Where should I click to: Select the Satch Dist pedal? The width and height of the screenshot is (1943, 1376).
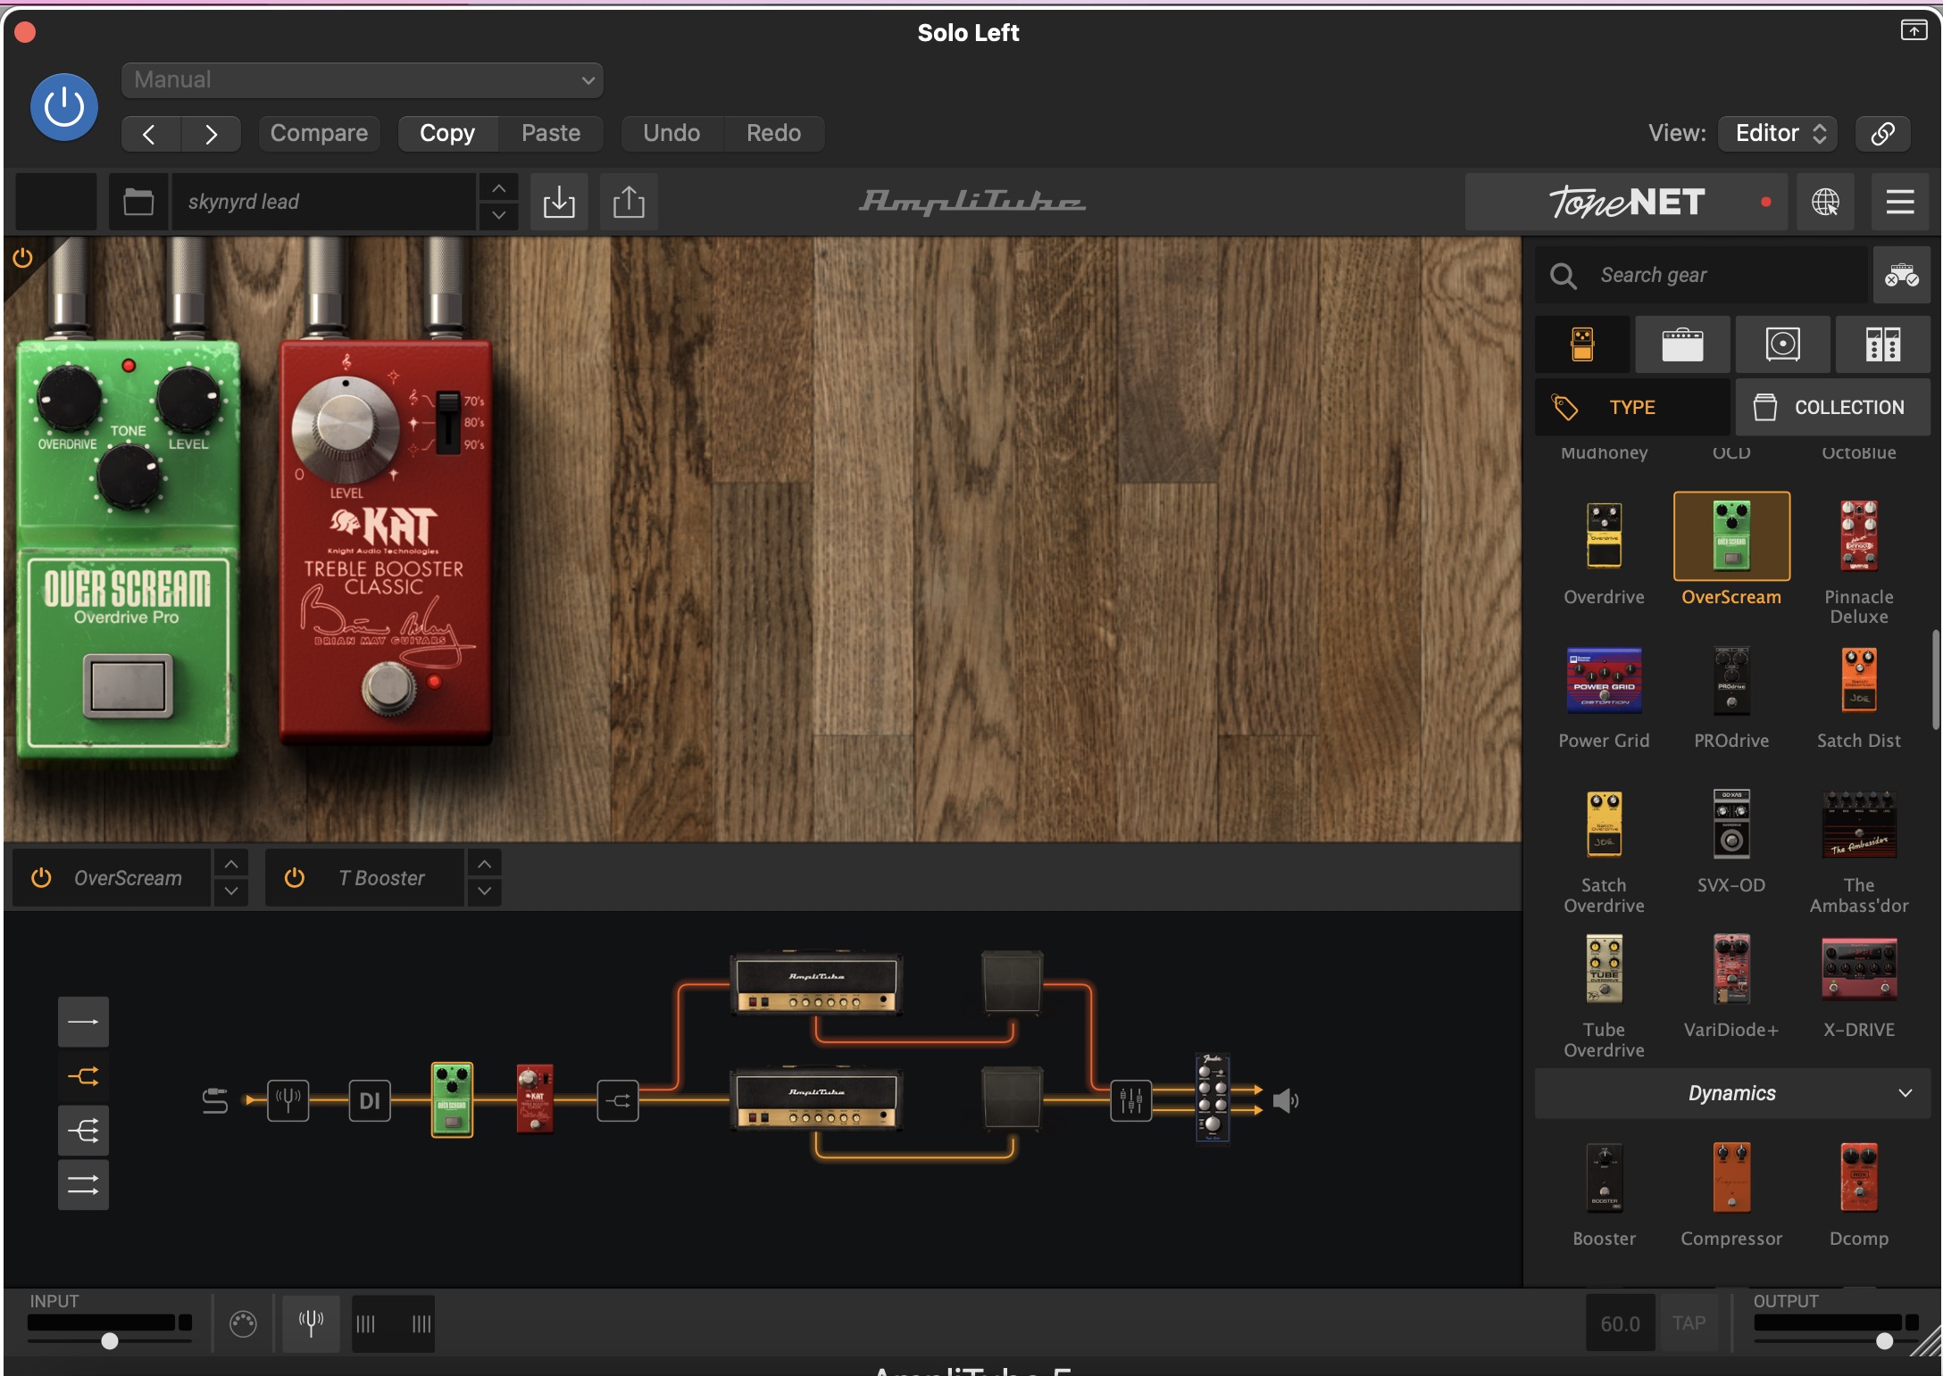click(x=1859, y=680)
